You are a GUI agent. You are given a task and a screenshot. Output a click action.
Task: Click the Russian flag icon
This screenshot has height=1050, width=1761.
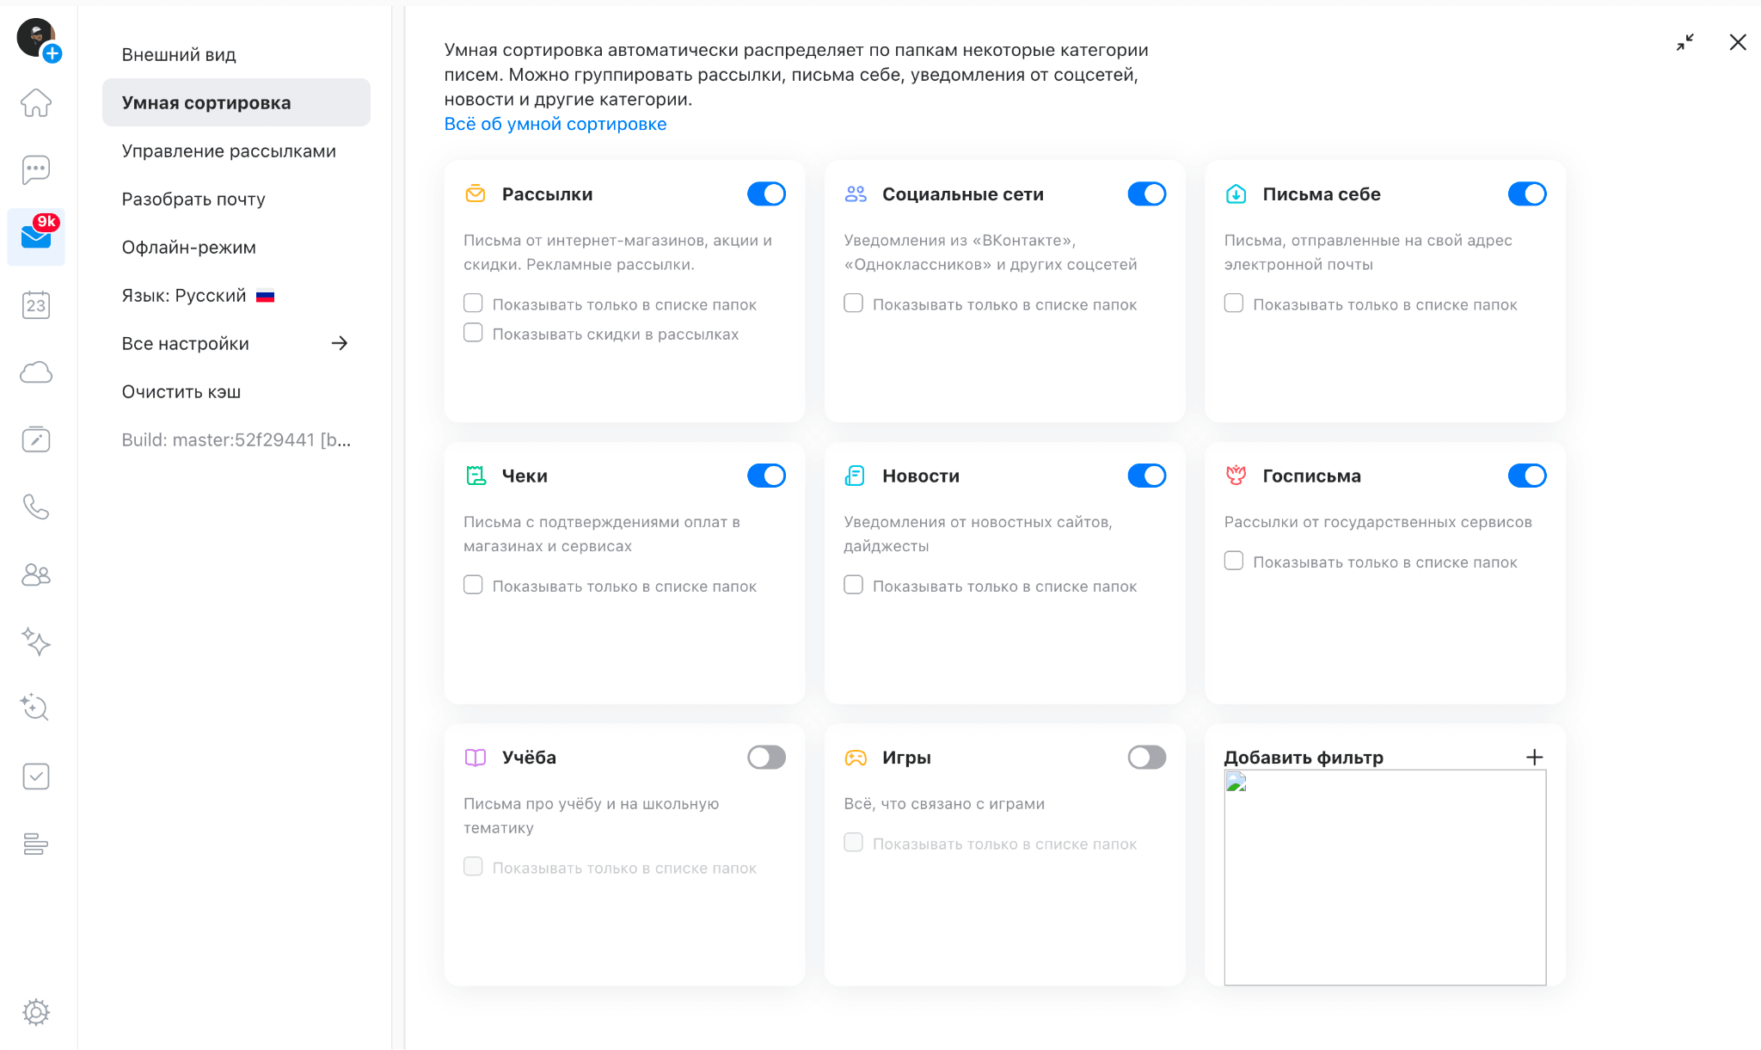266,296
